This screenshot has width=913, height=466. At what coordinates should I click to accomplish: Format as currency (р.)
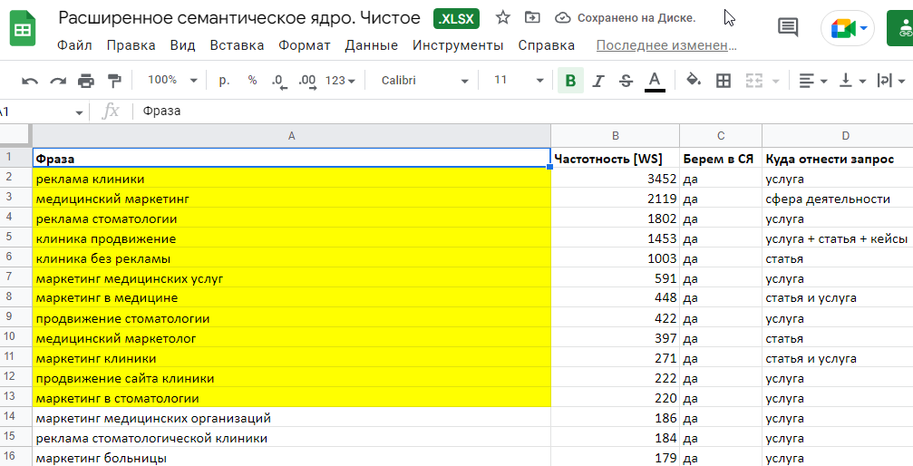click(x=224, y=81)
